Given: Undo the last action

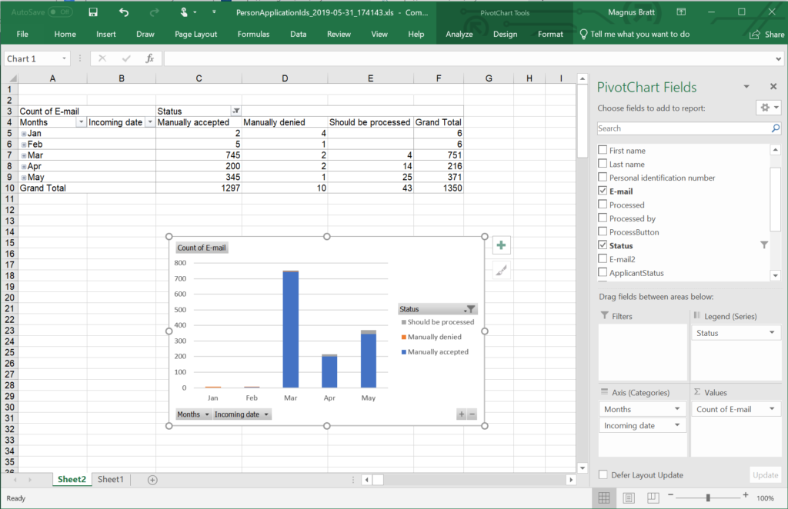Looking at the screenshot, I should click(124, 12).
